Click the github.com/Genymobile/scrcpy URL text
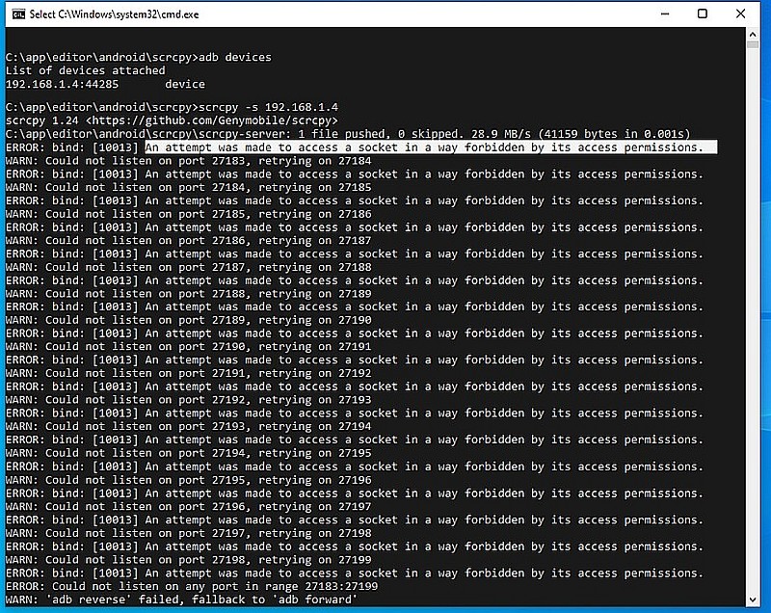The width and height of the screenshot is (771, 613). click(212, 120)
